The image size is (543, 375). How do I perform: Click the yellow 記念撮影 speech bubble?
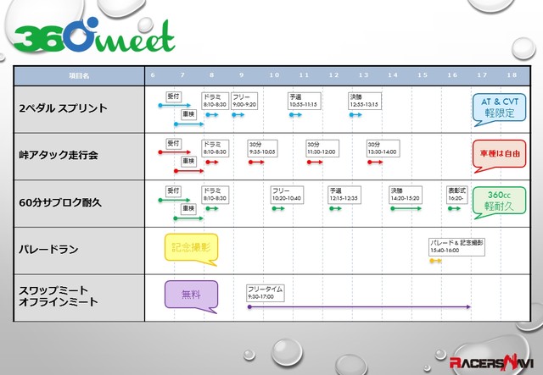coord(190,248)
